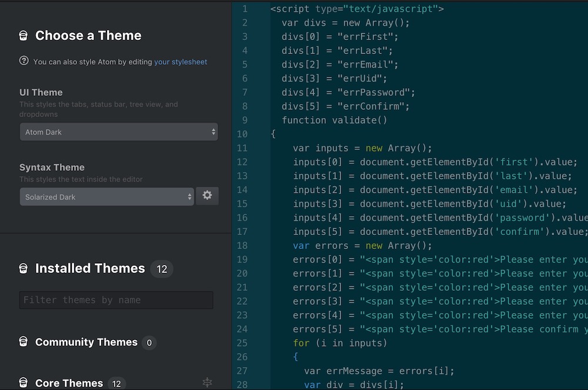Screen dimensions: 588x390
Task: Click the collapse icon right of Core Themes
Action: (207, 382)
